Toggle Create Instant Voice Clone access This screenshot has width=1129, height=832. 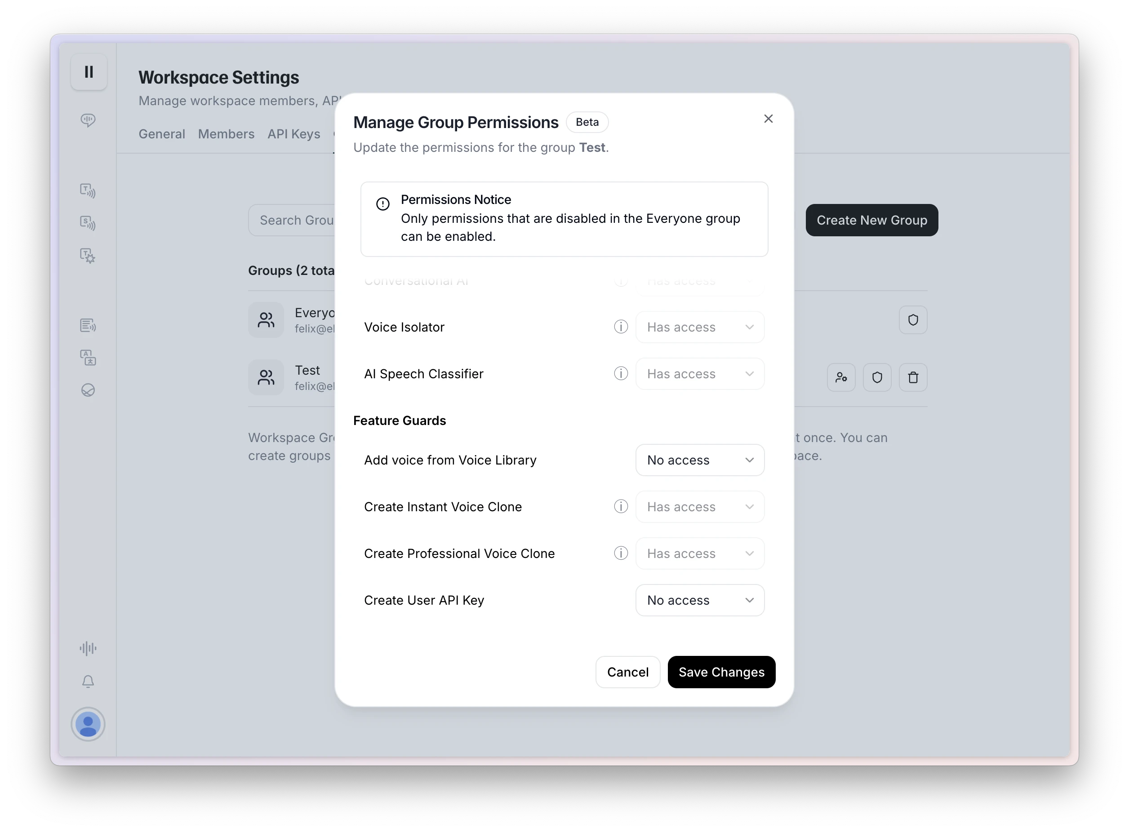coord(699,506)
